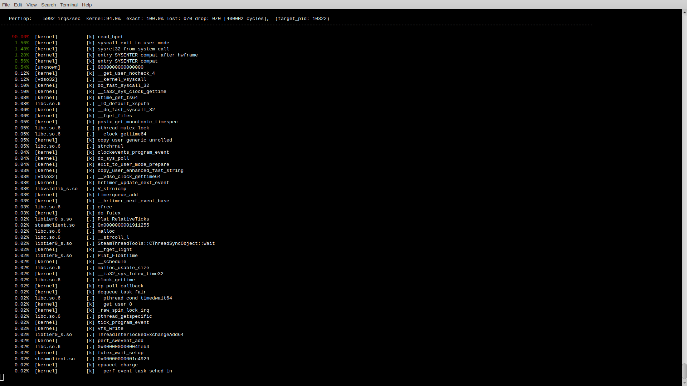Click tick_program_event symbol

tap(123, 322)
